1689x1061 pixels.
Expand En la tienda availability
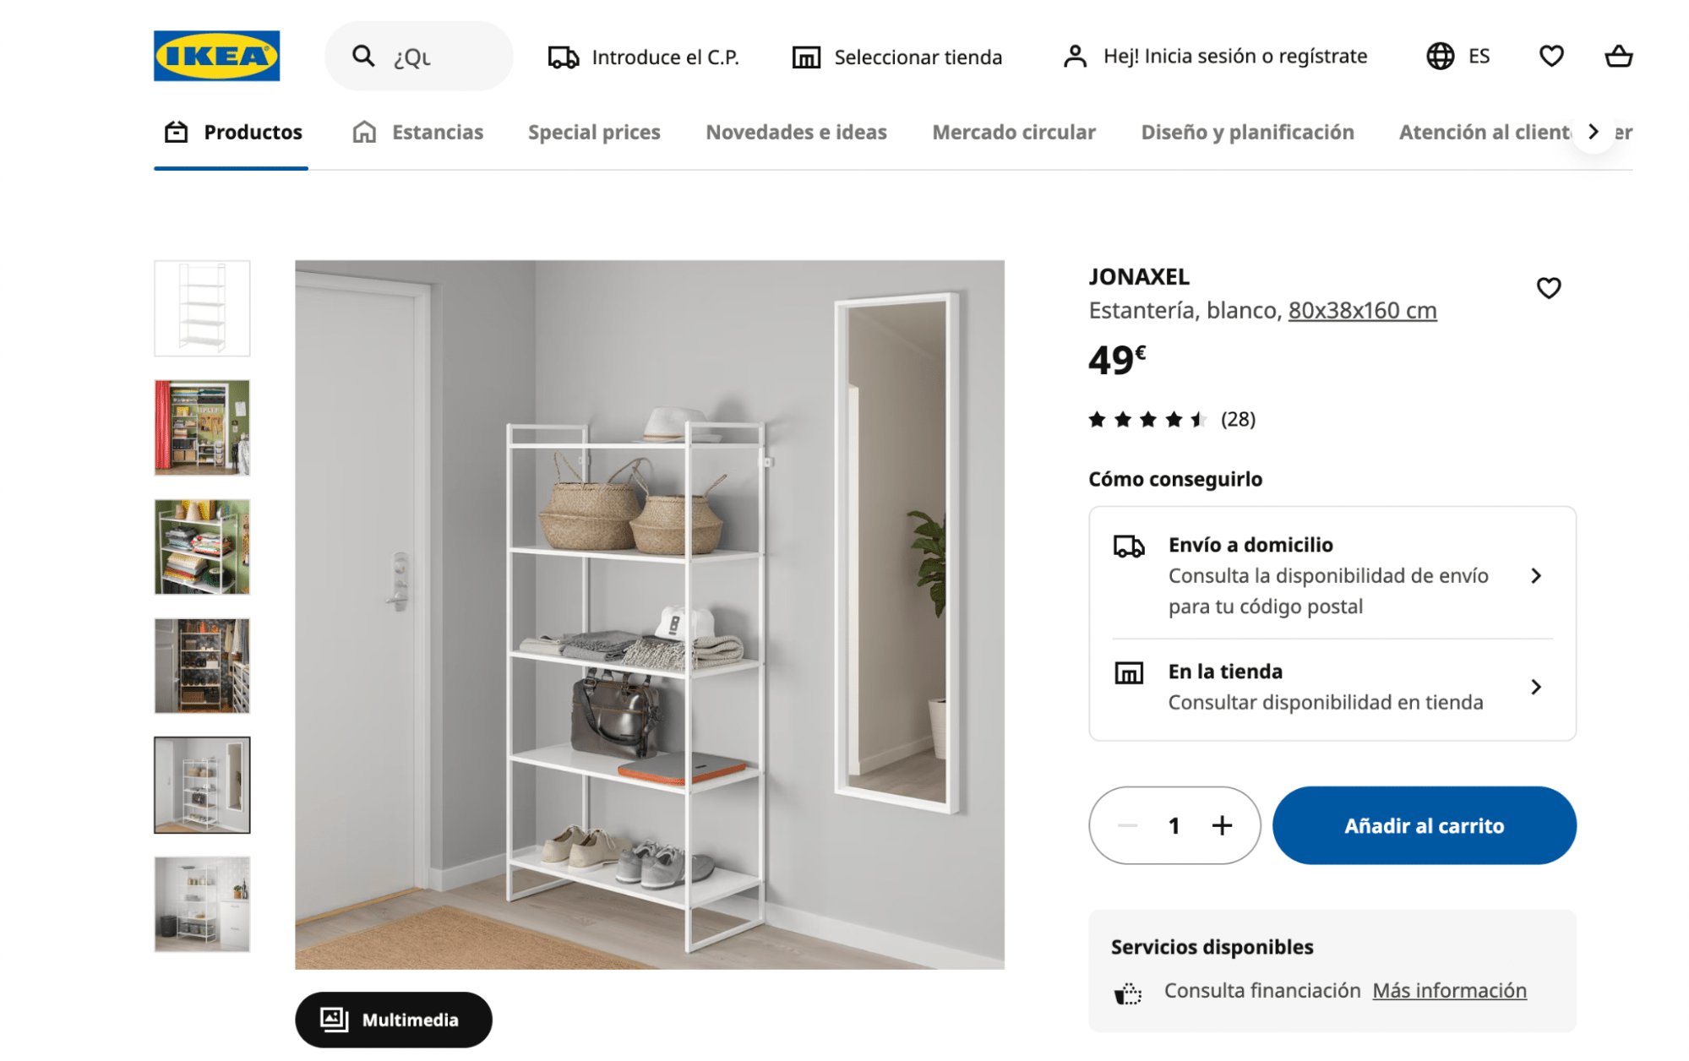[1332, 687]
